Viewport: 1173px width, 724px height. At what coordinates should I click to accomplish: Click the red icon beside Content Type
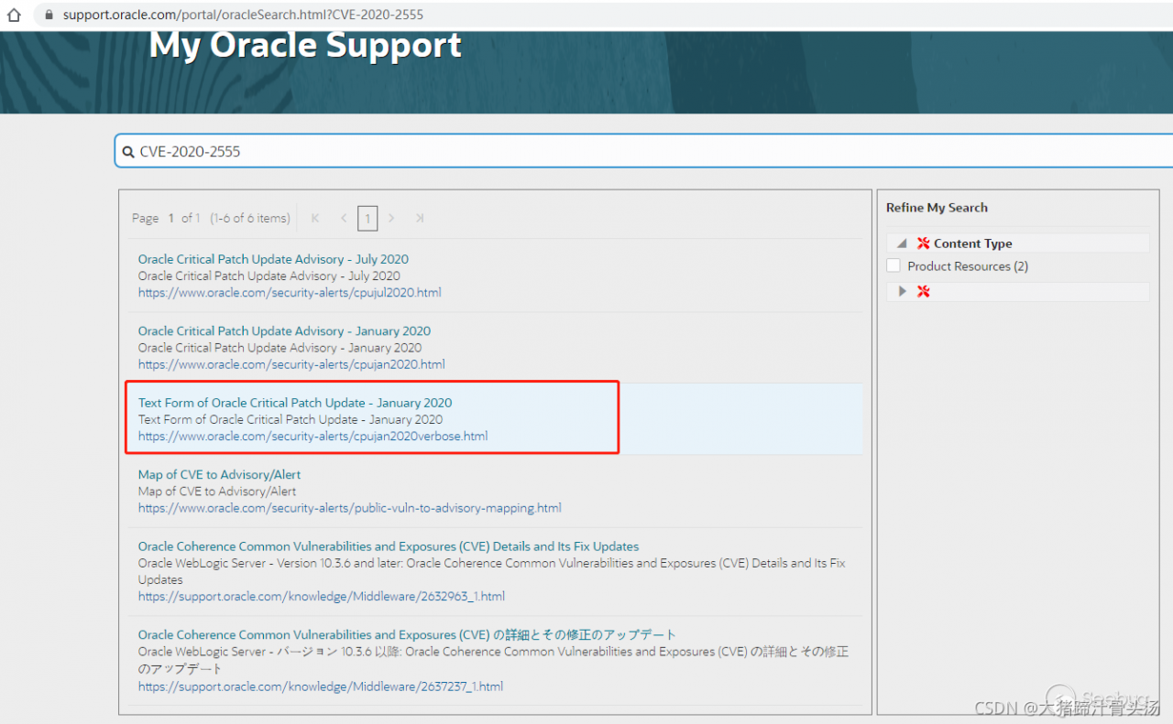pyautogui.click(x=923, y=243)
